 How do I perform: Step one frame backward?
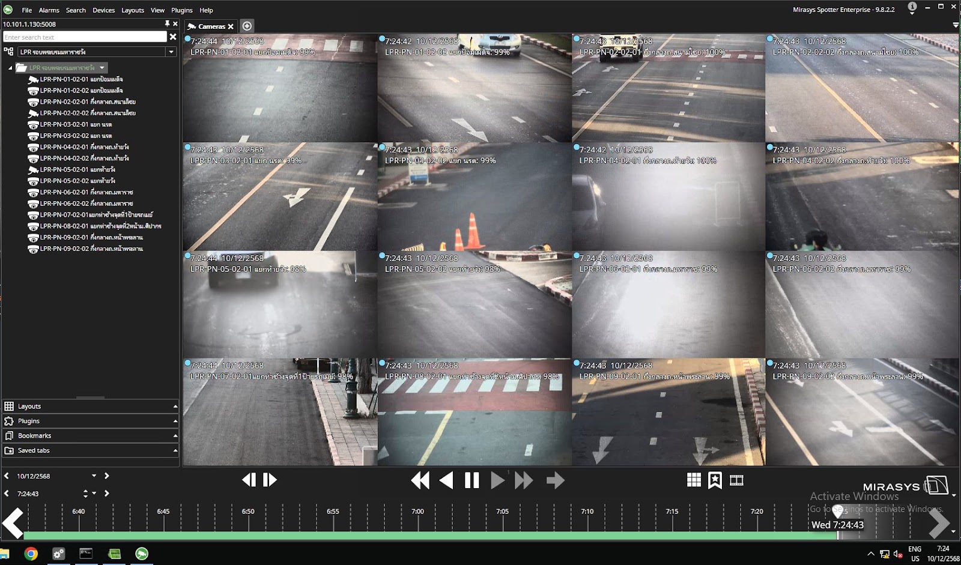tap(249, 480)
